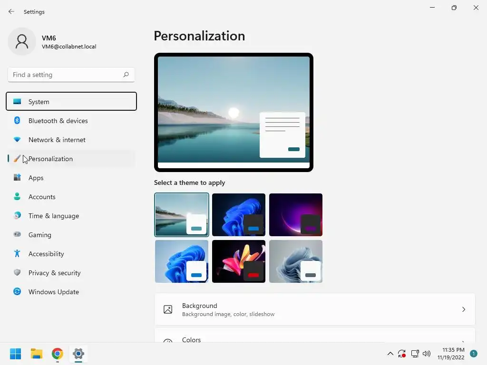This screenshot has width=487, height=365.
Task: Open the Background settings row
Action: pyautogui.click(x=315, y=309)
